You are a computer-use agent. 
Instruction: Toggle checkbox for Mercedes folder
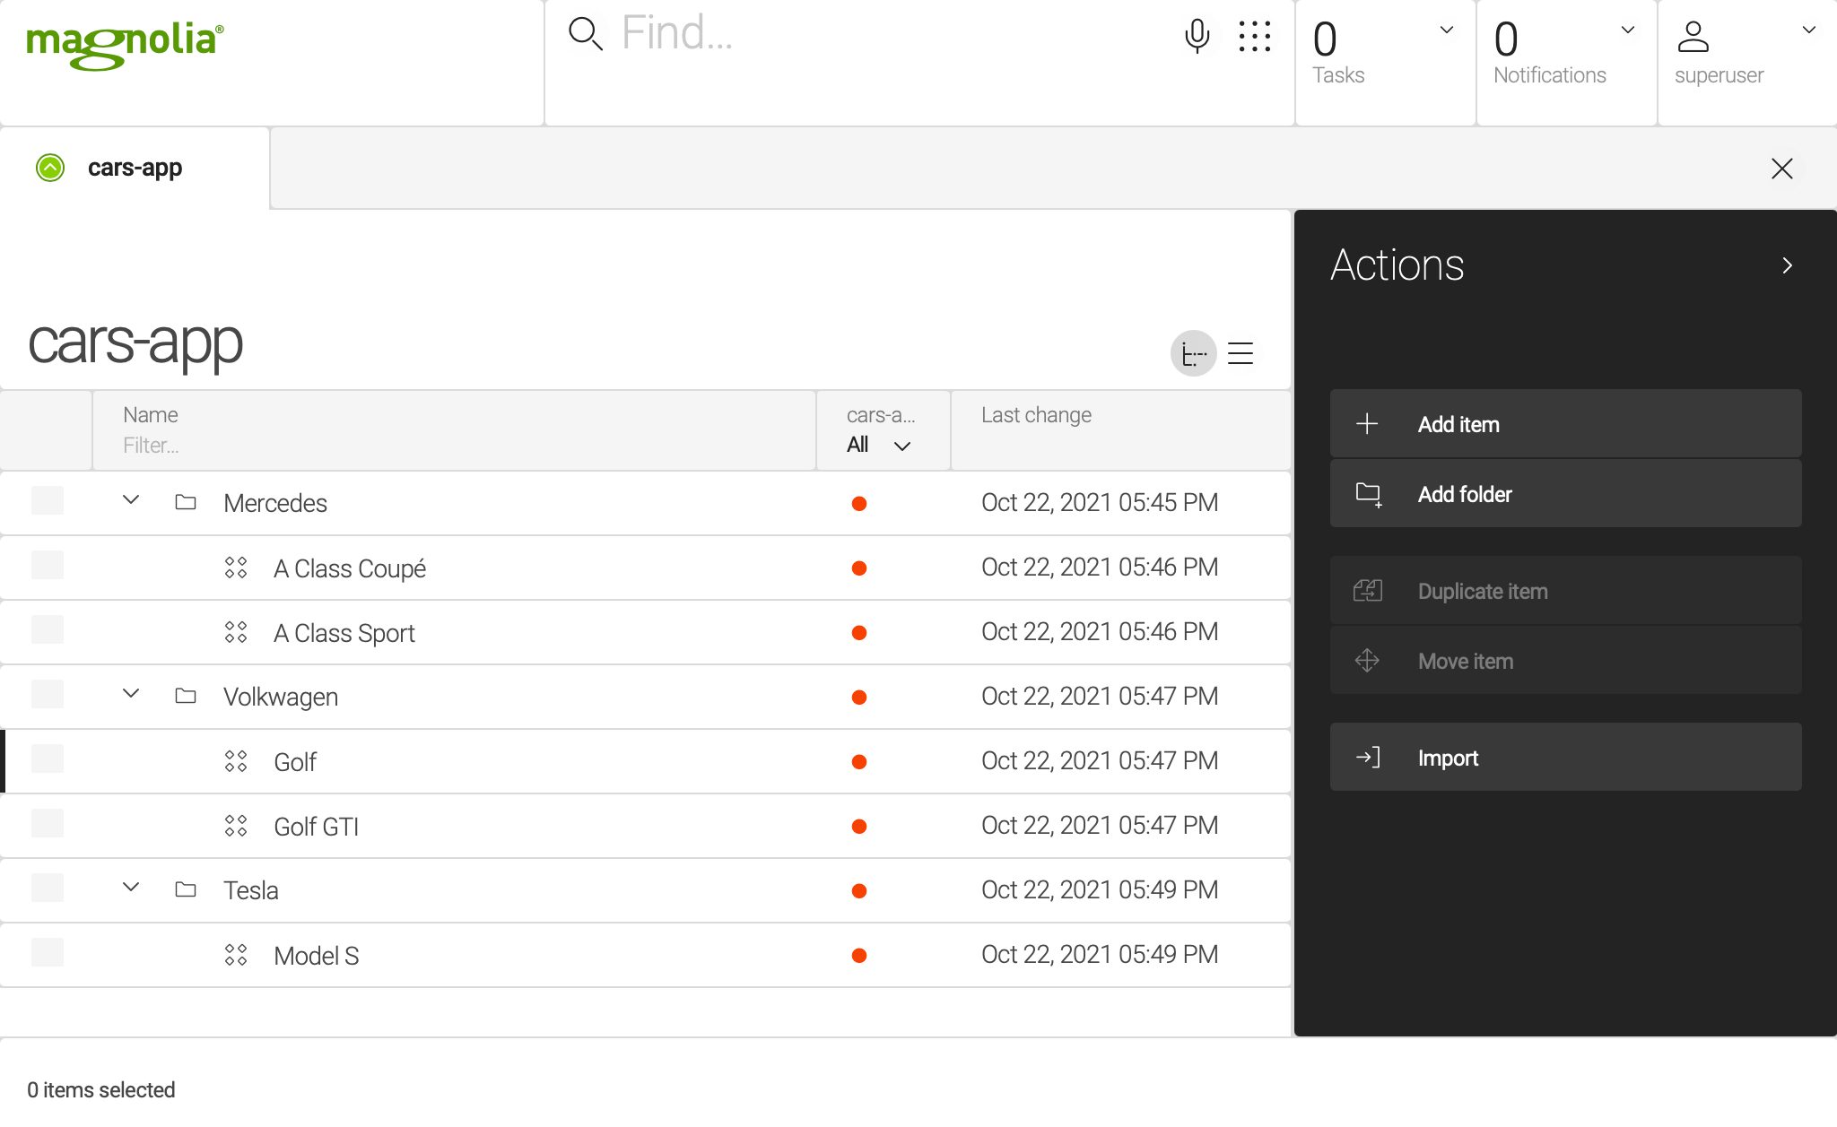point(48,500)
